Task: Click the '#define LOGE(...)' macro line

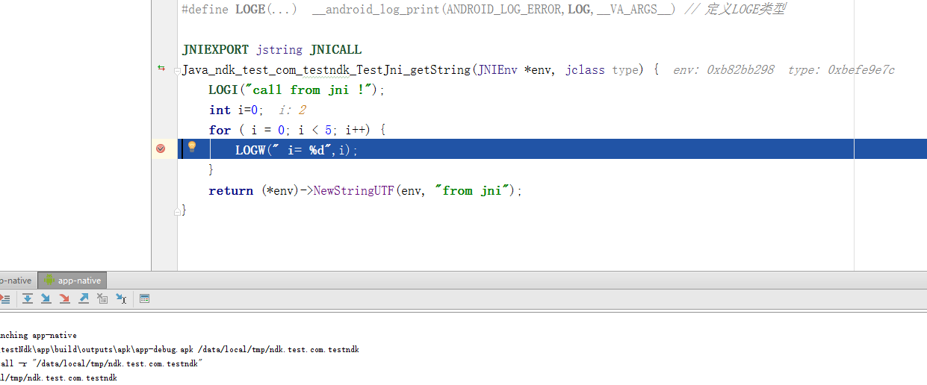Action: [x=483, y=10]
